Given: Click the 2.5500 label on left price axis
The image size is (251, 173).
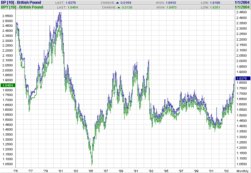Looking at the screenshot, I should pos(7,16).
